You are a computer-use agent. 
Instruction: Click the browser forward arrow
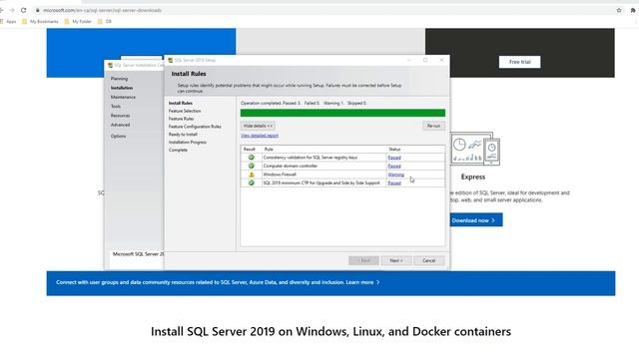[x=11, y=10]
